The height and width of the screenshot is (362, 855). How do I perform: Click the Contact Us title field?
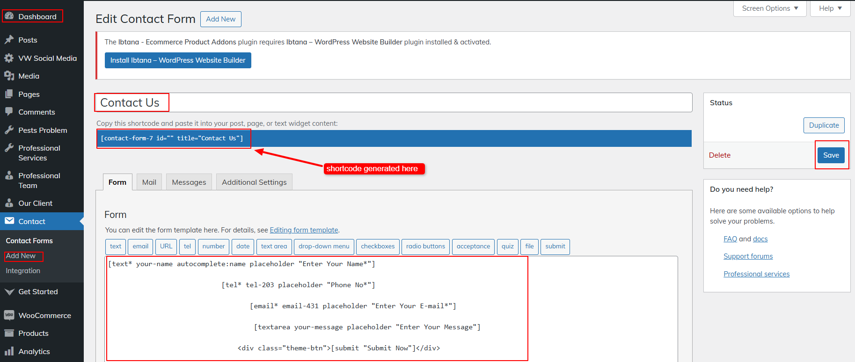click(x=393, y=102)
